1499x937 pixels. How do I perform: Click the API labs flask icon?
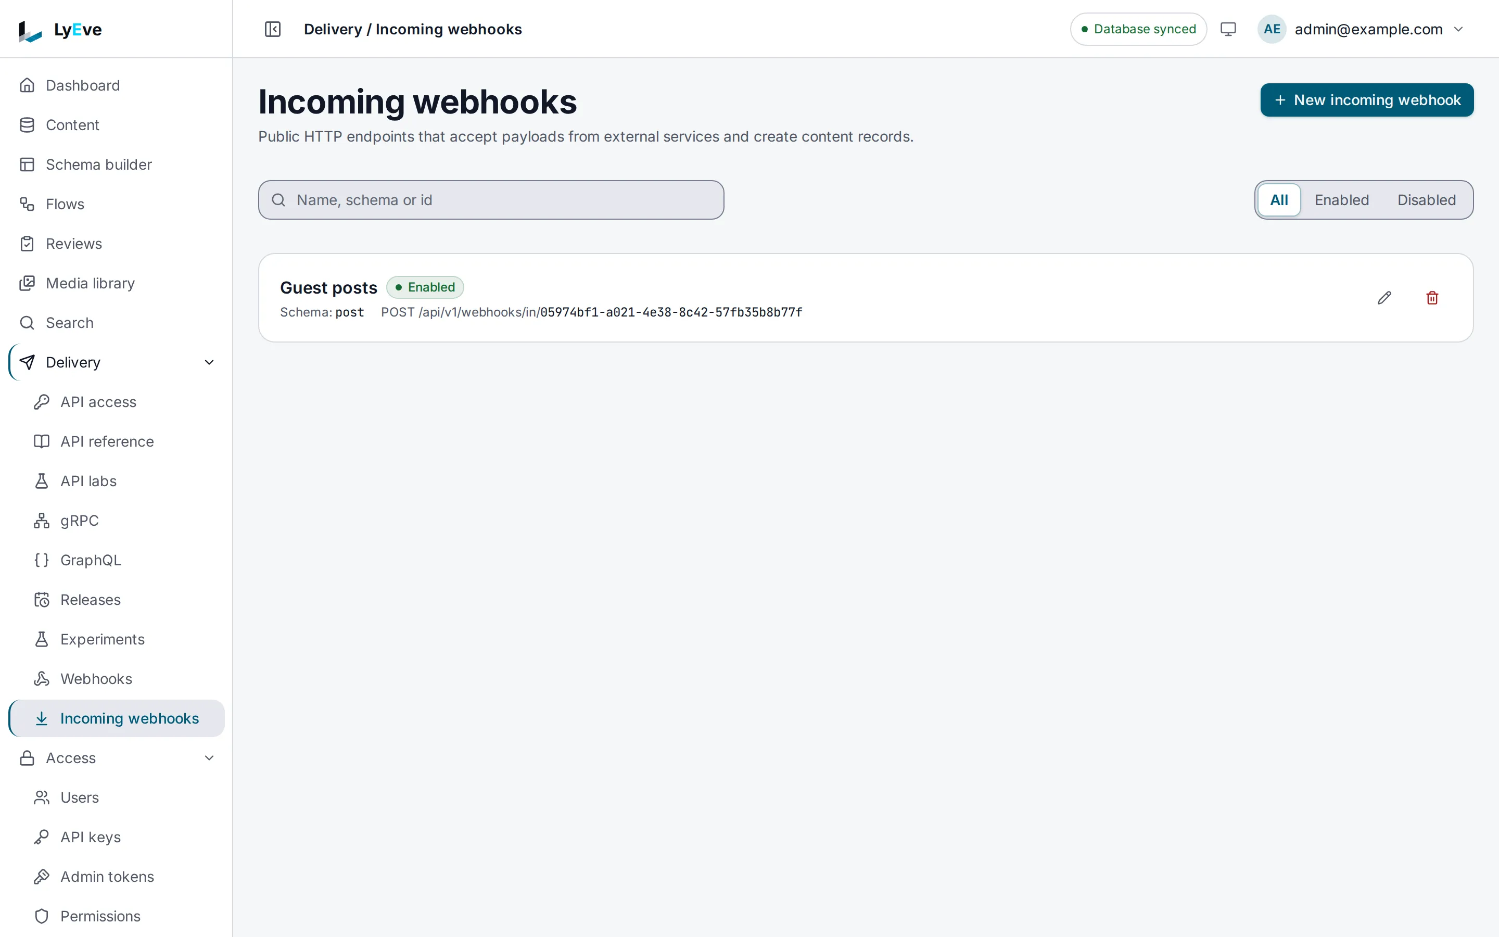pyautogui.click(x=42, y=481)
